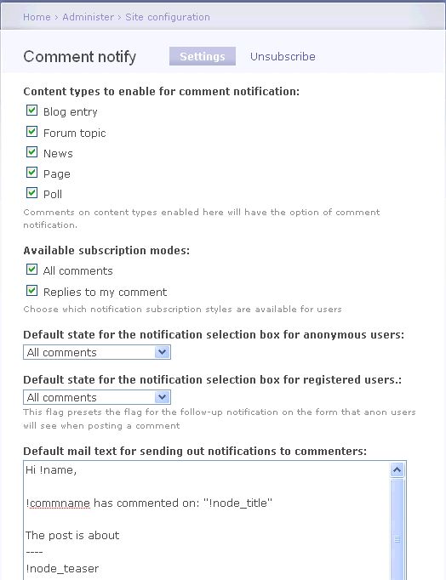Open the Unsubscribe tab
446x580 pixels.
coord(283,57)
